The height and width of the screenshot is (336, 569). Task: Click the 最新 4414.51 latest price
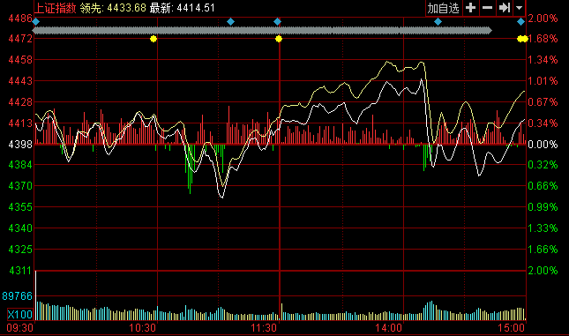tap(182, 8)
